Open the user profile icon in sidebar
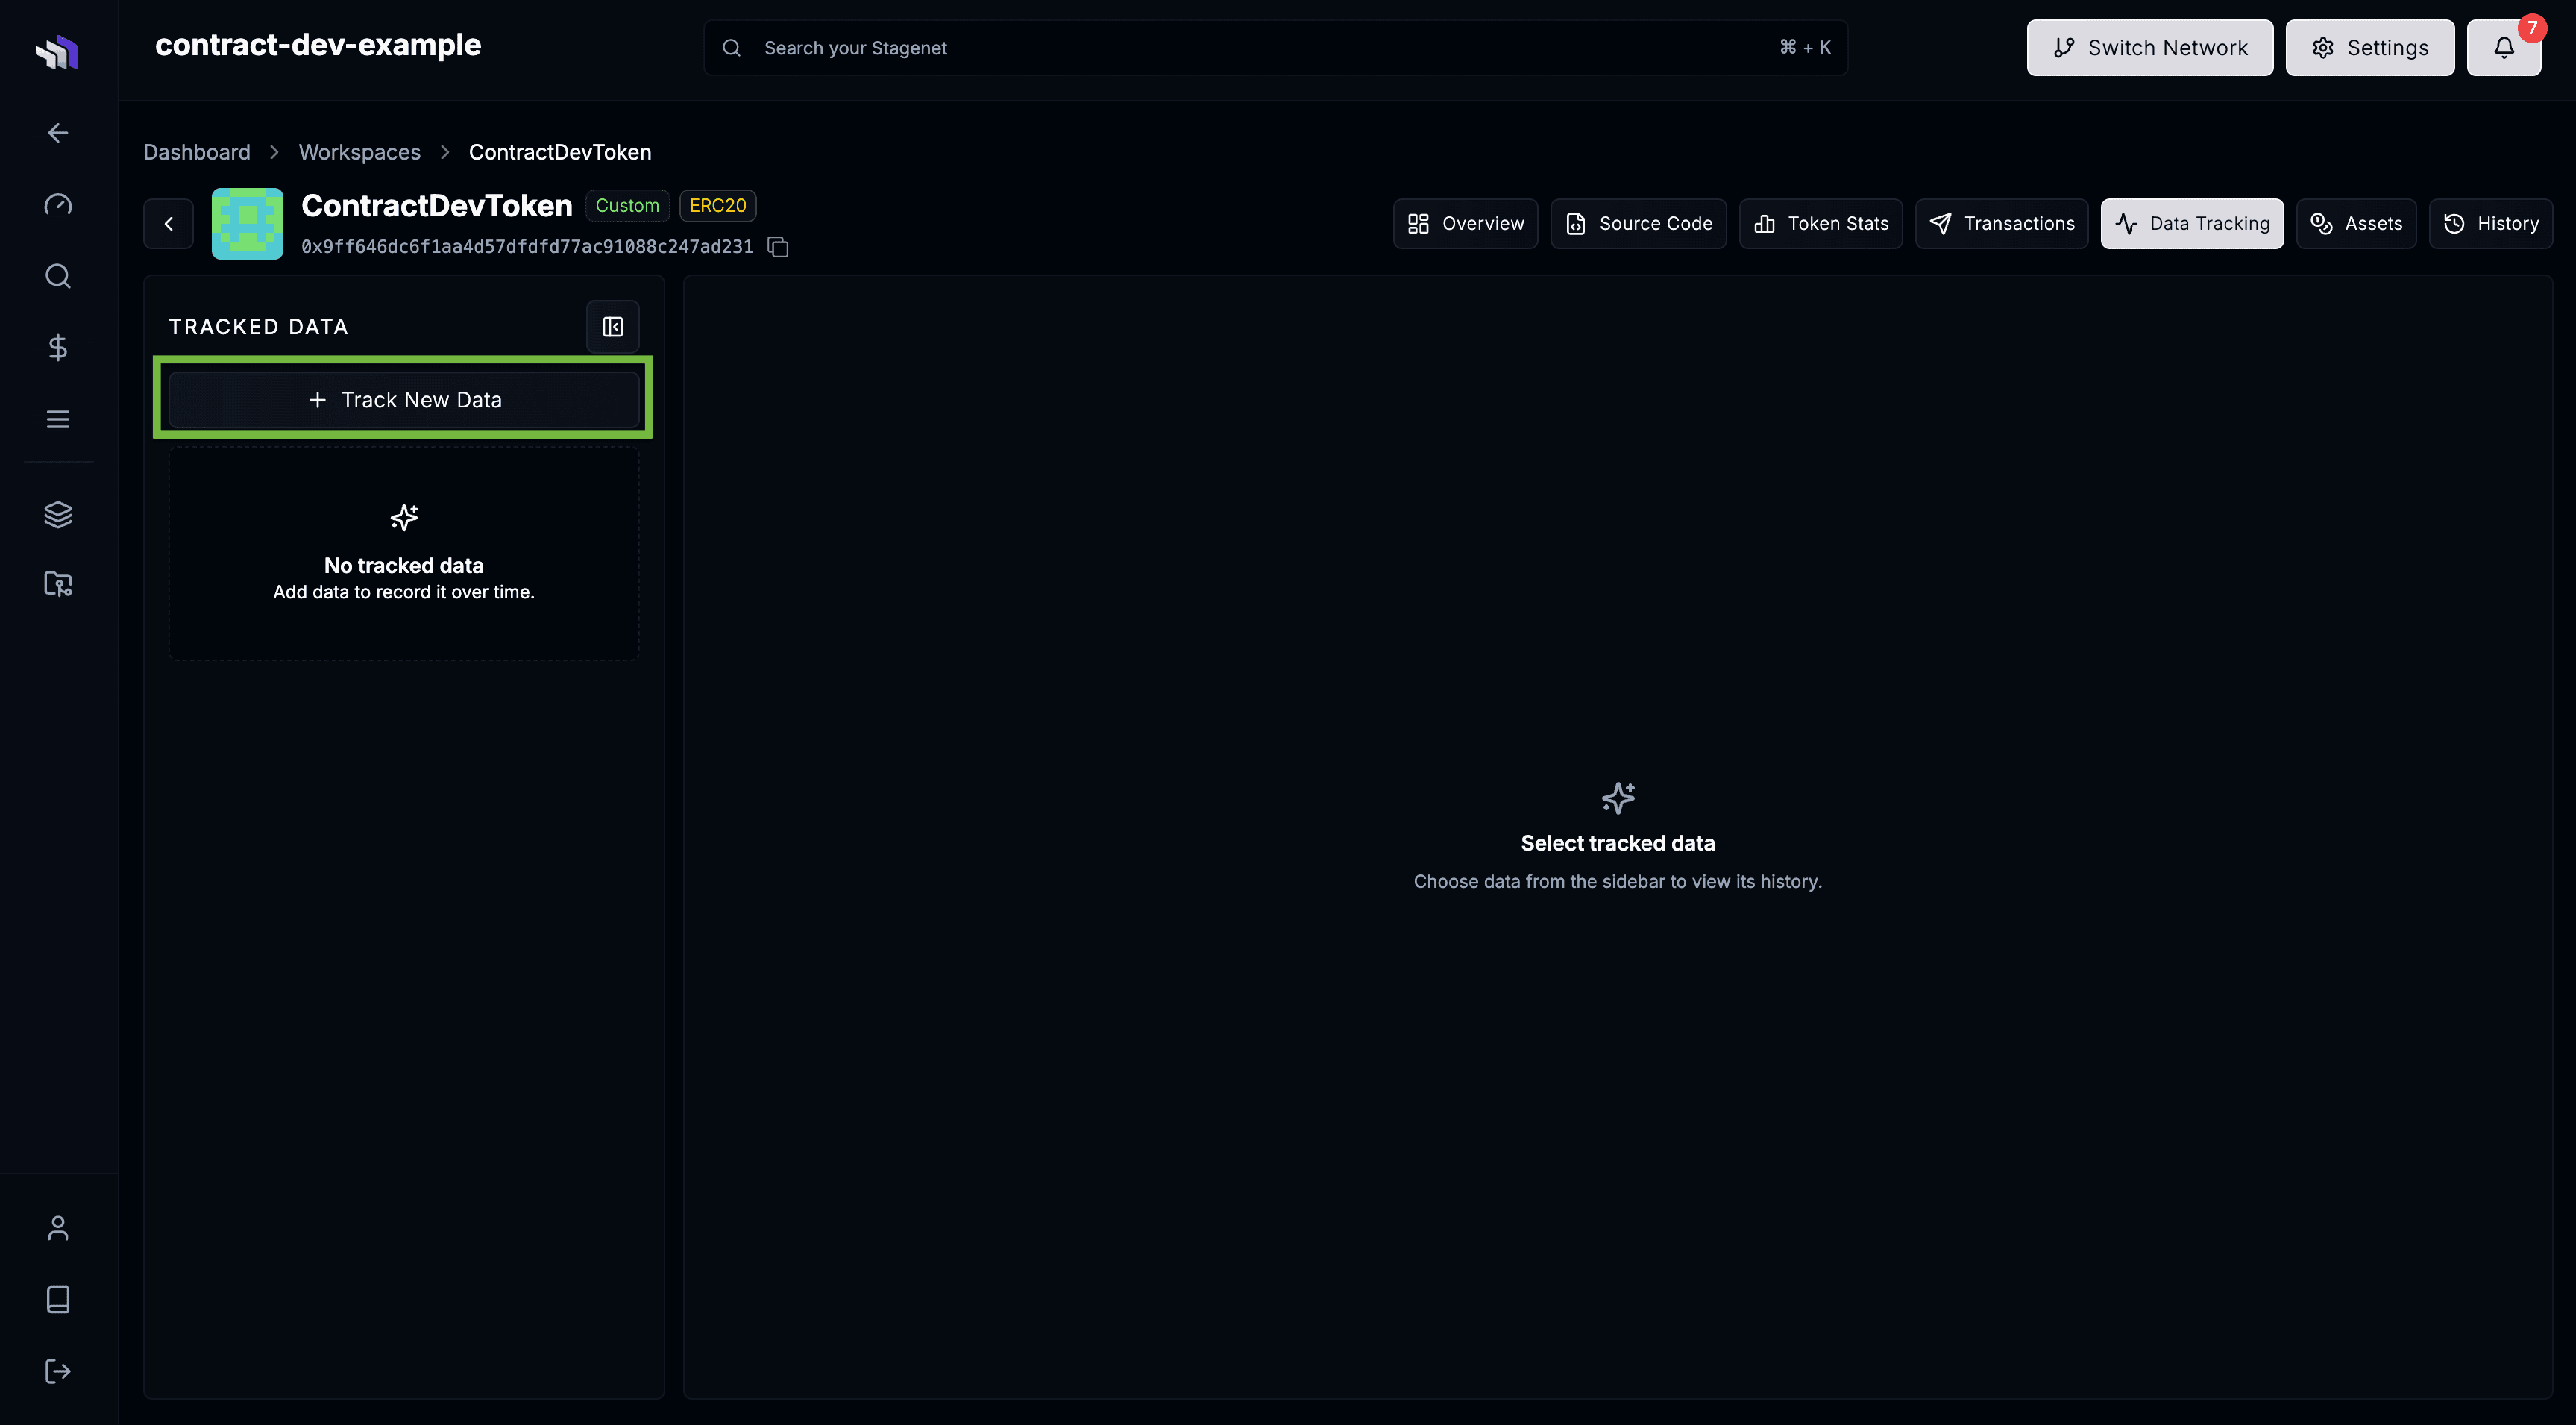 tap(57, 1227)
